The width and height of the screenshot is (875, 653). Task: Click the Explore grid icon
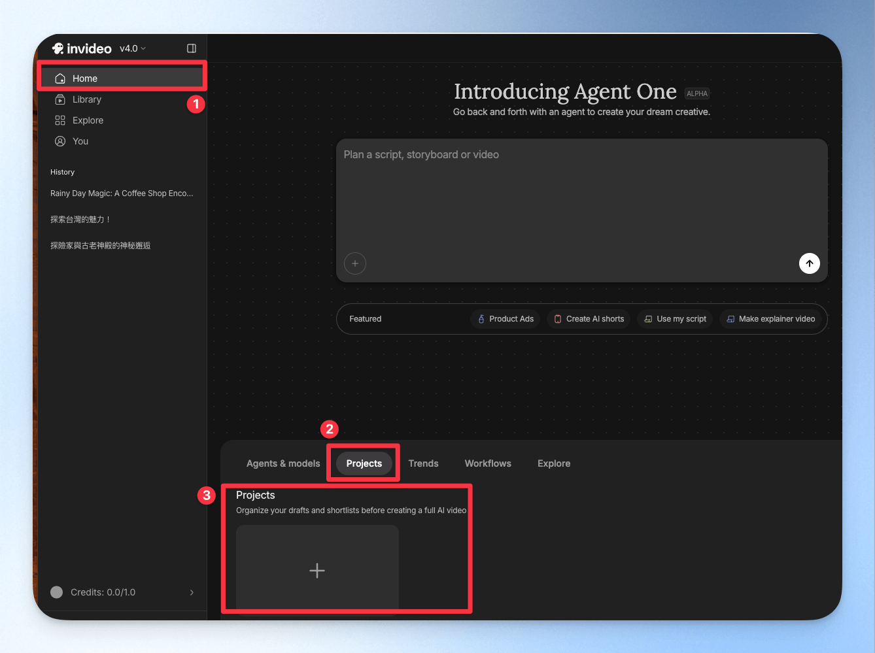tap(60, 120)
